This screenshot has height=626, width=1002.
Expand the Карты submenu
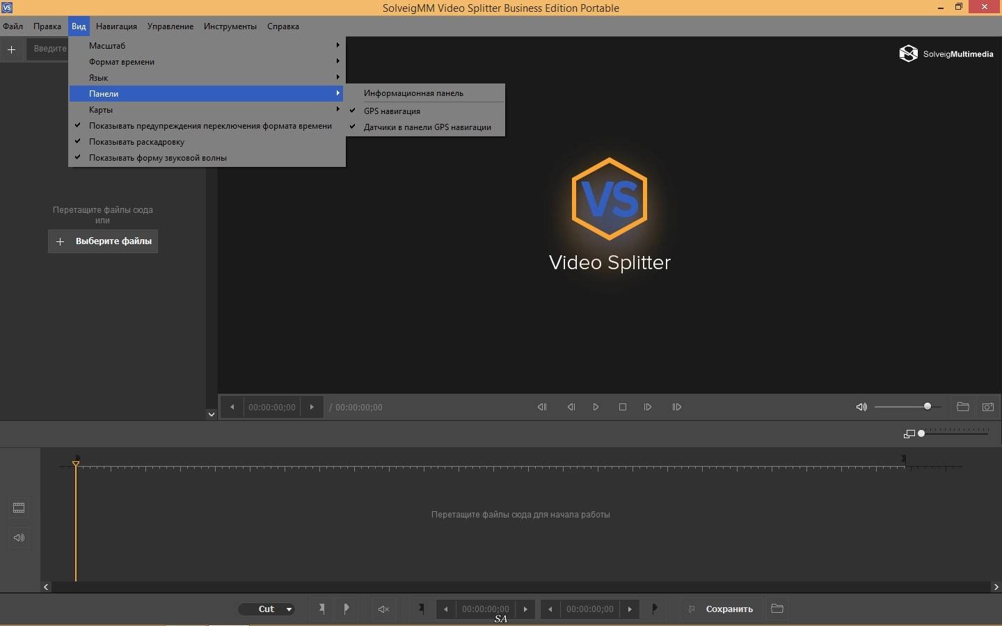(x=207, y=109)
